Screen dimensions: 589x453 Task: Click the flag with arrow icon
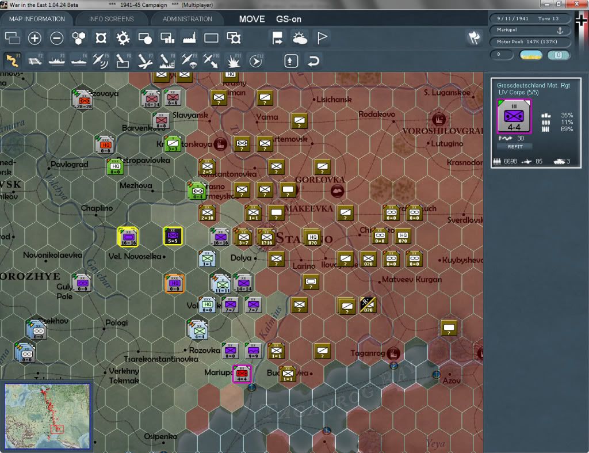tap(278, 38)
